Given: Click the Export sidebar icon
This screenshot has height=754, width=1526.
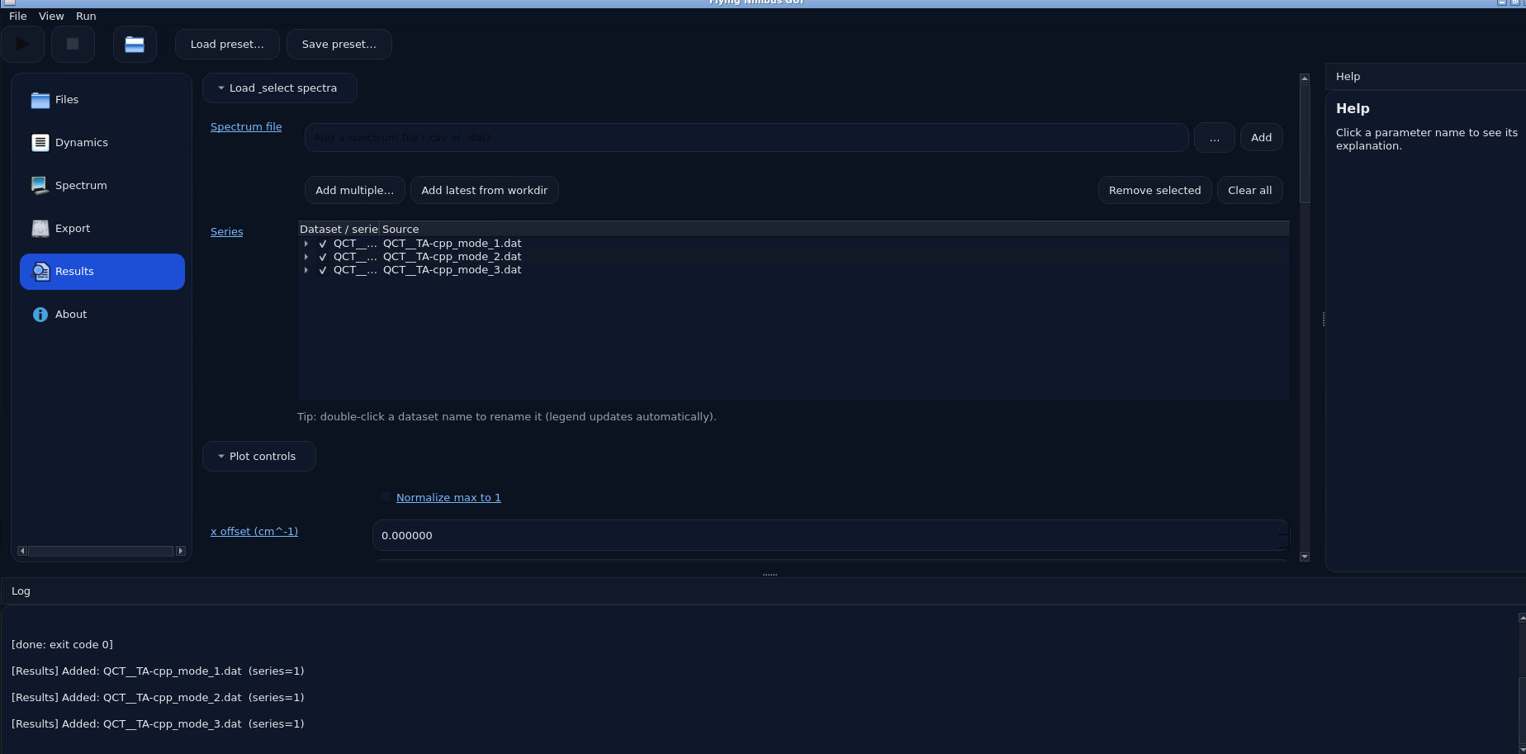Looking at the screenshot, I should [x=40, y=229].
